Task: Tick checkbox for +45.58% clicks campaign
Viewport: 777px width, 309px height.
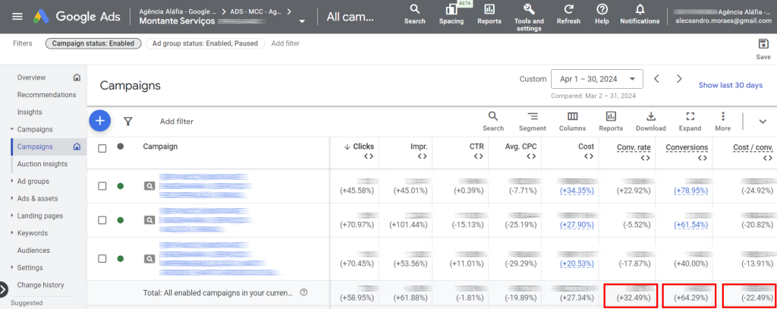Action: click(102, 186)
